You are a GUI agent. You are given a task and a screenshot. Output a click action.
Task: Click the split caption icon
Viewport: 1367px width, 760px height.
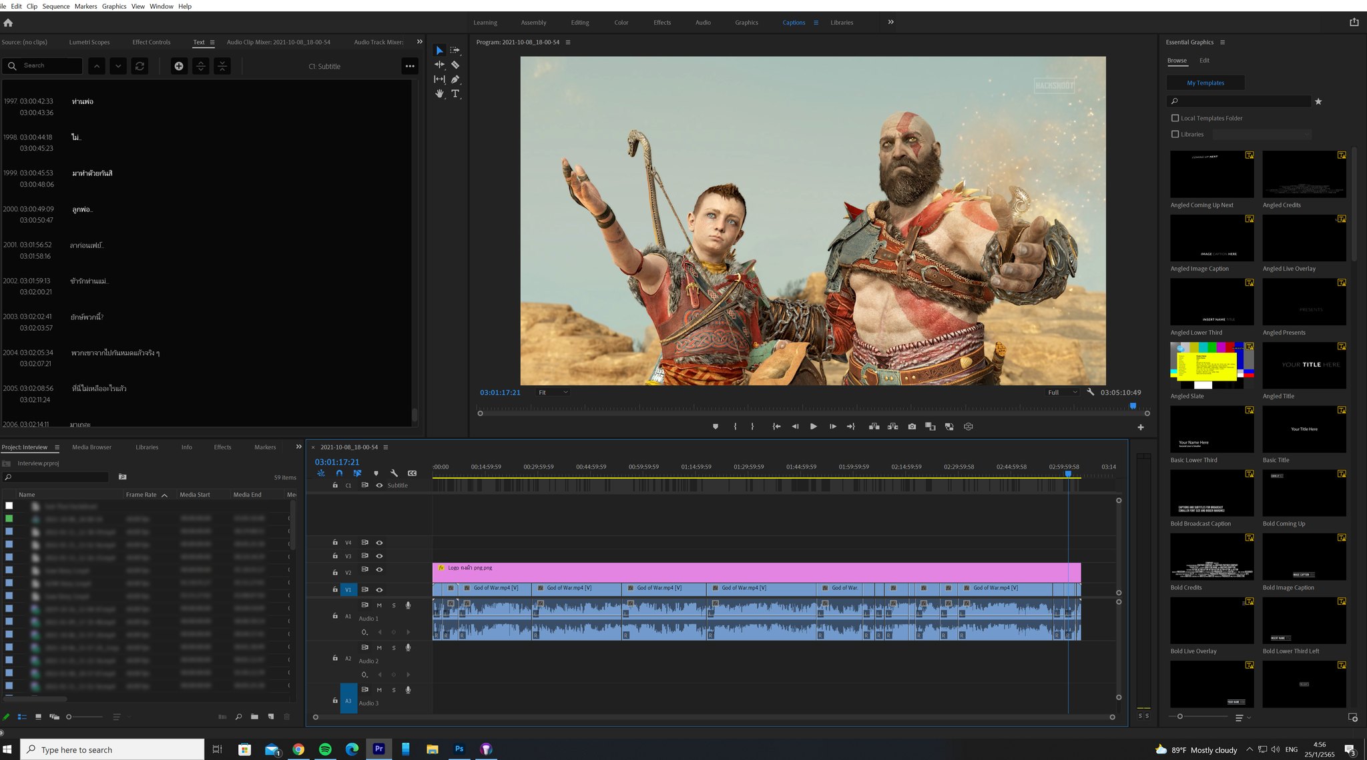coord(201,66)
